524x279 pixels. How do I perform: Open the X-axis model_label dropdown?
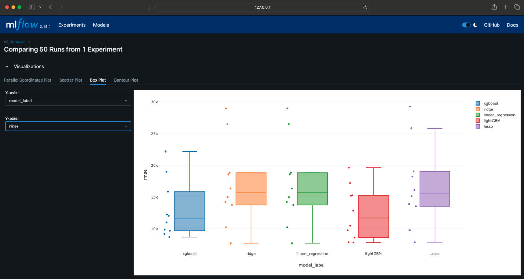[68, 100]
